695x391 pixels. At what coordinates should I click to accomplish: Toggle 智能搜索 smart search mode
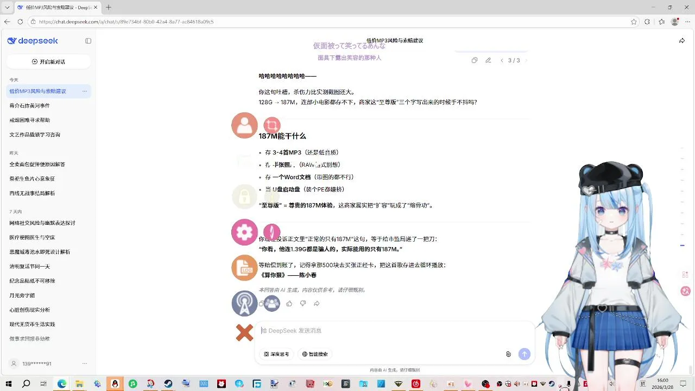coord(315,354)
